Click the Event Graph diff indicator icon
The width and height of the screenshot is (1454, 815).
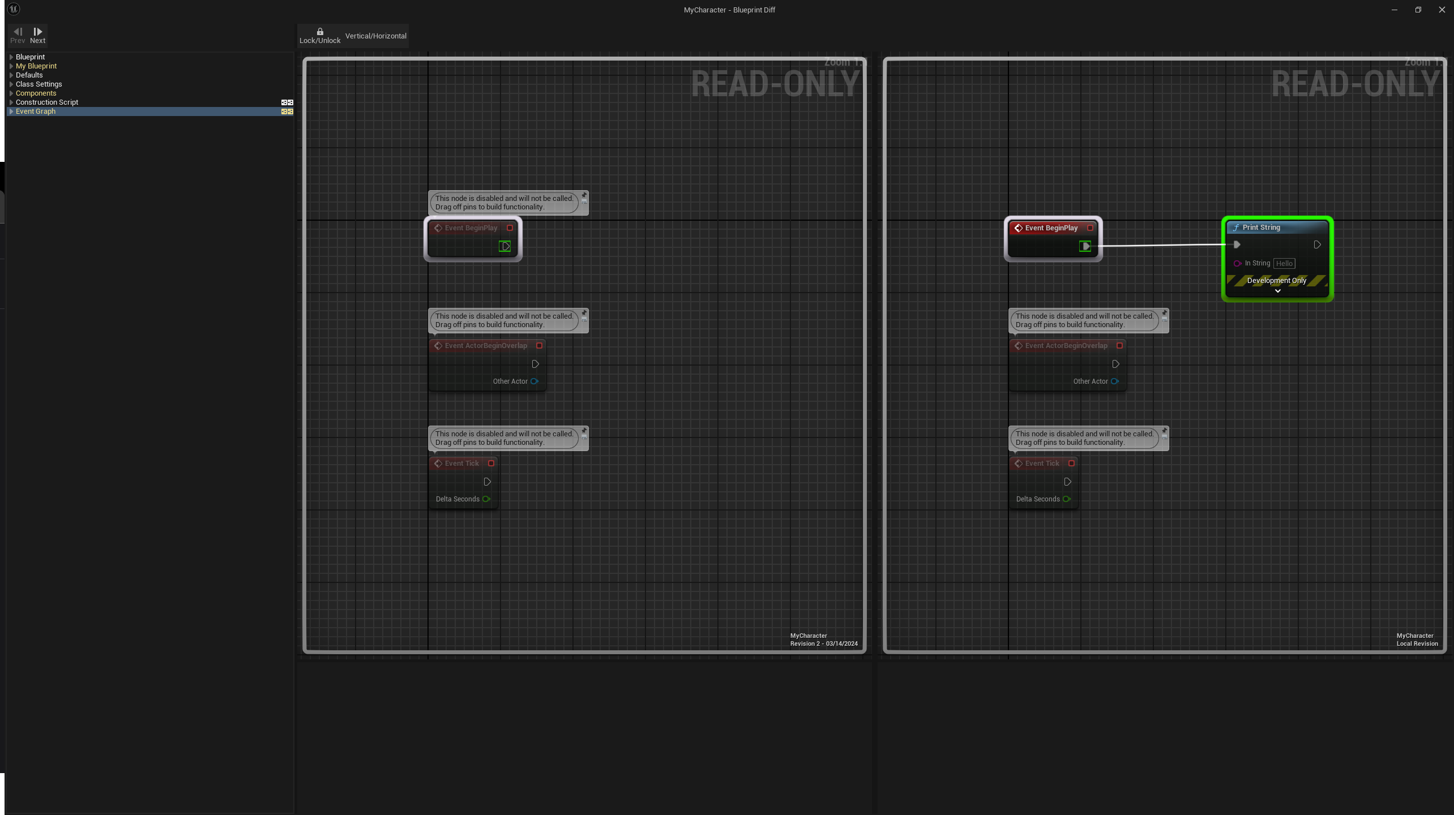coord(287,111)
